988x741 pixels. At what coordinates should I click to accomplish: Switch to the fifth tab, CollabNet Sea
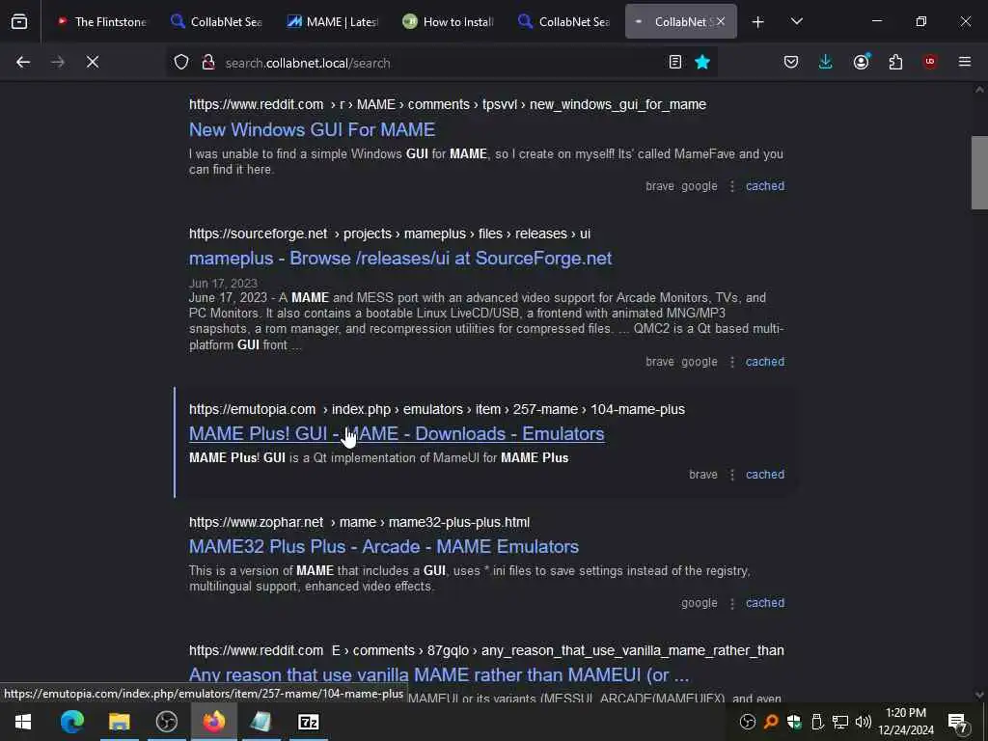point(564,21)
